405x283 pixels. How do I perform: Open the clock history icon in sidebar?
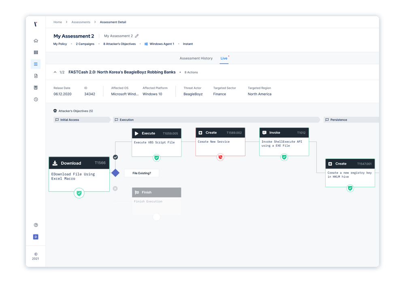point(36,99)
